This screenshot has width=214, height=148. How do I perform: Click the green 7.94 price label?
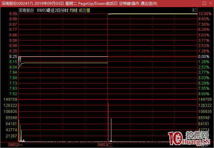[13, 72]
